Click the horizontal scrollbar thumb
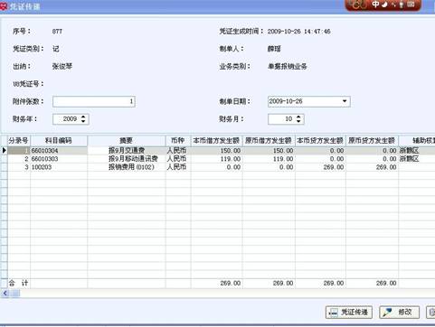435x327 pixels. point(15,294)
